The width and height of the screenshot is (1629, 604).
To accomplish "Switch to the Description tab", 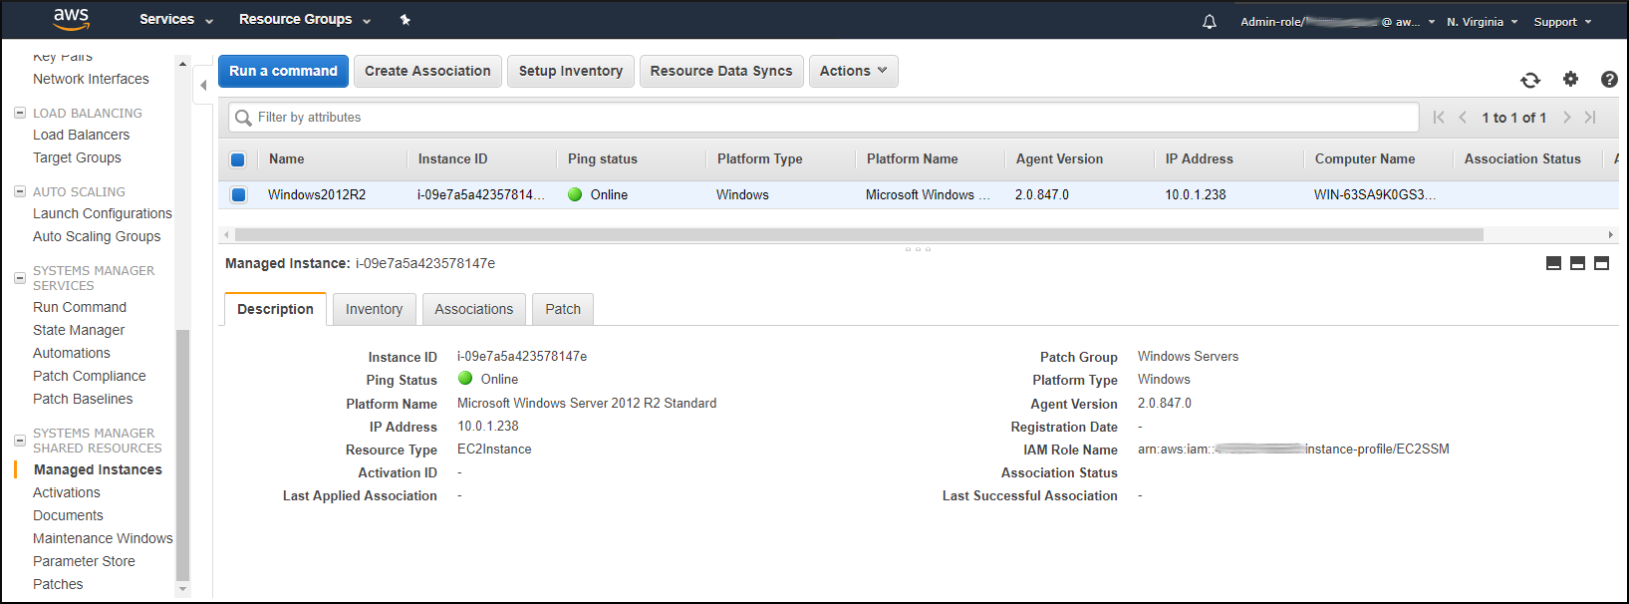I will pyautogui.click(x=275, y=309).
